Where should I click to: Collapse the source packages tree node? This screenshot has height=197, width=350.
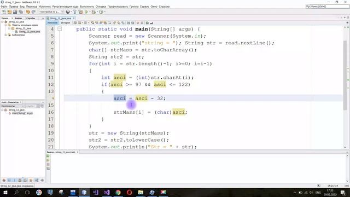6,25
